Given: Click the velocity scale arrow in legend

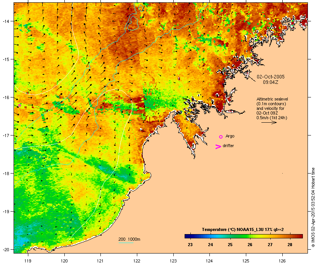Looking at the screenshot, I should (269, 122).
